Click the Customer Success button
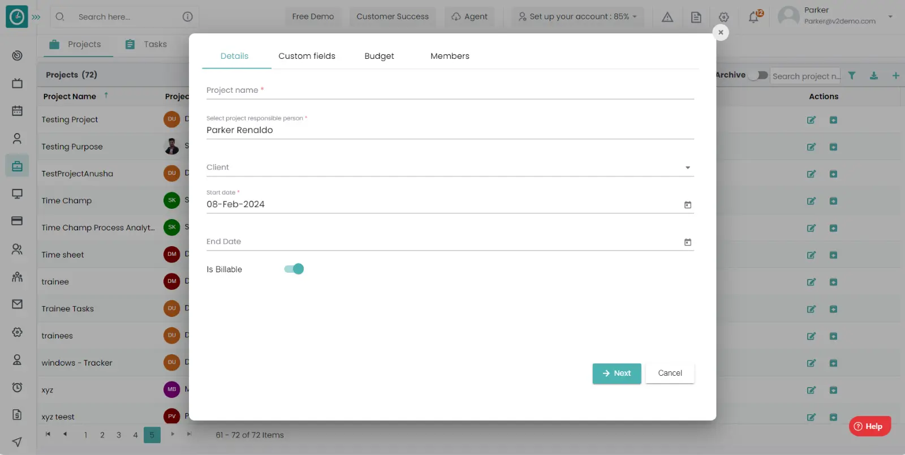The width and height of the screenshot is (905, 455). (393, 16)
